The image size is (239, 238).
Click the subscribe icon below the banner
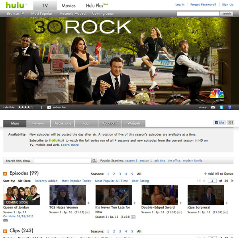pyautogui.click(x=49, y=107)
